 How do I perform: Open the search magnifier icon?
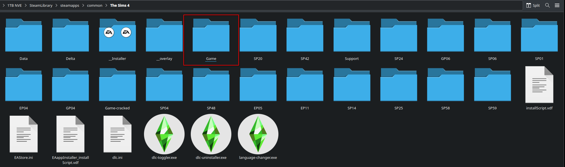click(x=548, y=5)
